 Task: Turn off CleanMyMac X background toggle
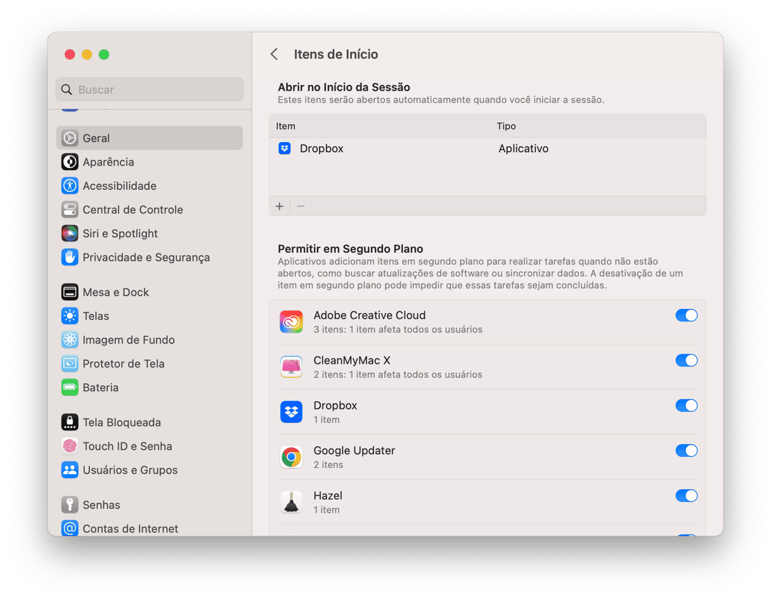pyautogui.click(x=687, y=360)
